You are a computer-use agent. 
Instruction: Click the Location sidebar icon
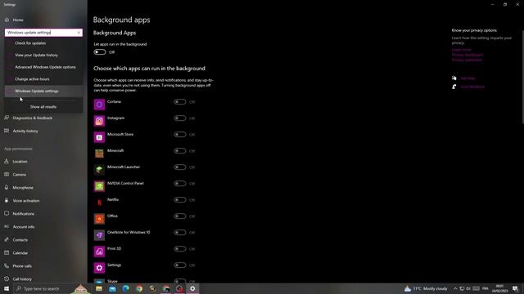point(7,162)
